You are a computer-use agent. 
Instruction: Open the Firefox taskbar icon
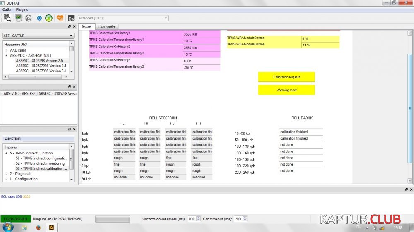[x=38, y=227]
